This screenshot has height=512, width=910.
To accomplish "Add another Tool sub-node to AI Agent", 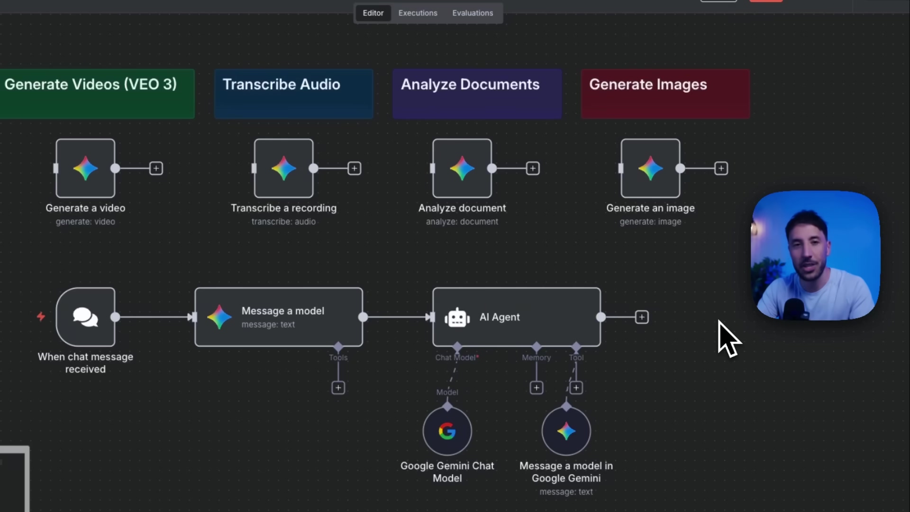I will pos(576,388).
